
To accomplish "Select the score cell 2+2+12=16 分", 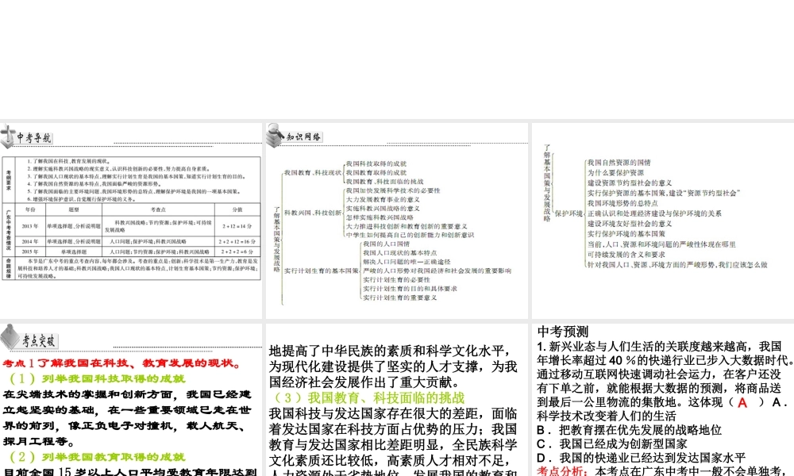I will coord(237,241).
